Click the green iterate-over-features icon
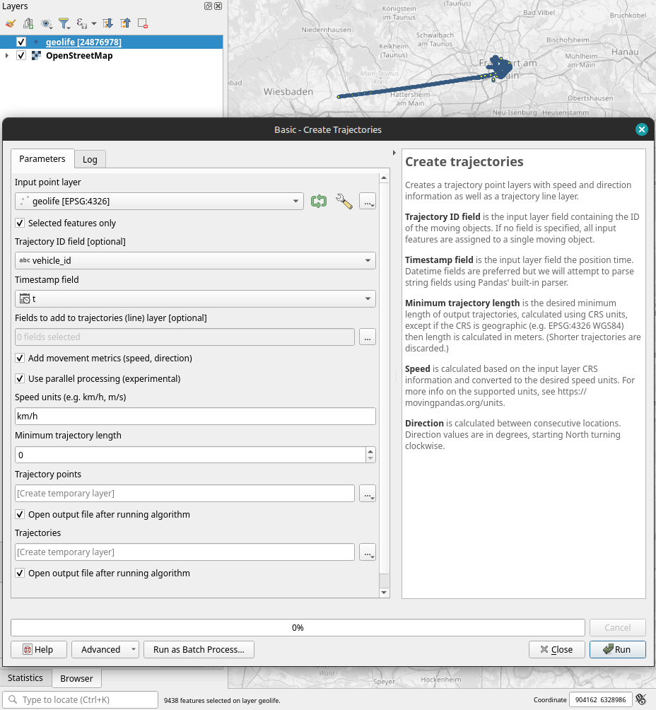The height and width of the screenshot is (710, 656). click(x=319, y=202)
